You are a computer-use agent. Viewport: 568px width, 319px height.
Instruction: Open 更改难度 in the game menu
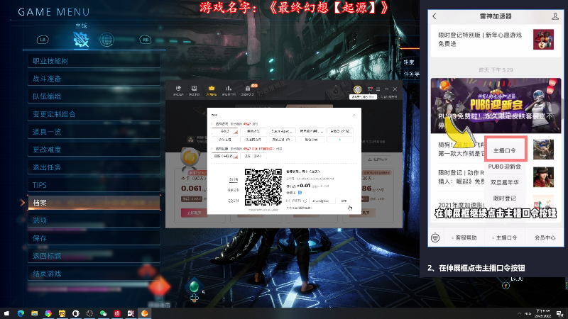pos(94,150)
